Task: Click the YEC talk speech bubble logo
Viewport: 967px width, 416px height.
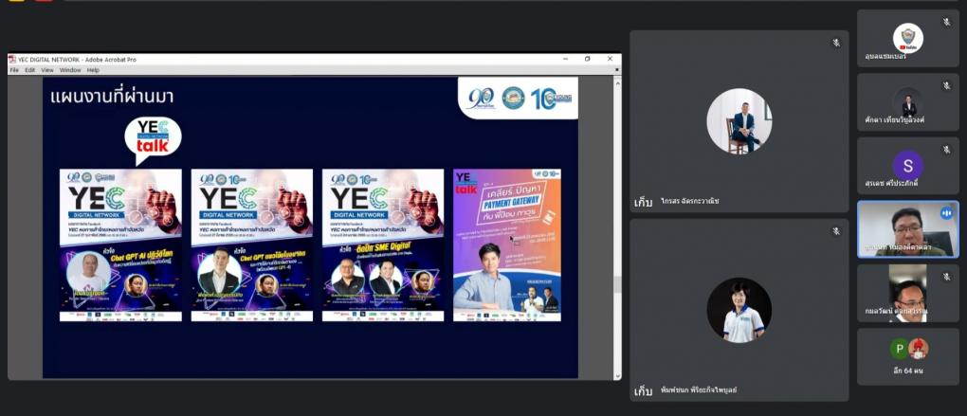Action: (153, 140)
